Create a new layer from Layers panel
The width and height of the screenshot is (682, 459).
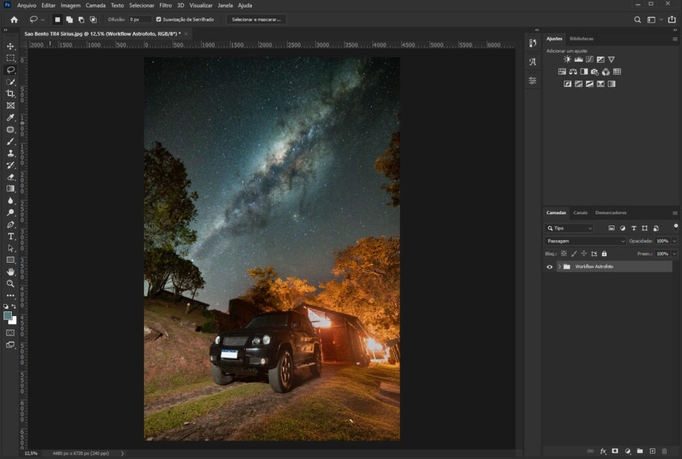(652, 451)
